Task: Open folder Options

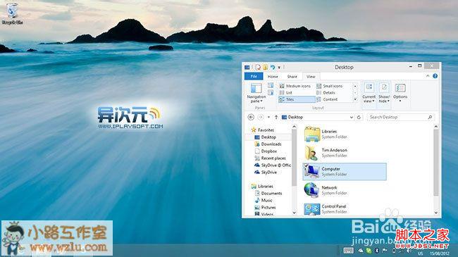Action: tap(400, 92)
